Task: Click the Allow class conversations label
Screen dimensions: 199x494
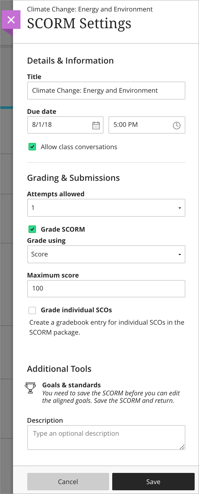Action: pos(79,147)
